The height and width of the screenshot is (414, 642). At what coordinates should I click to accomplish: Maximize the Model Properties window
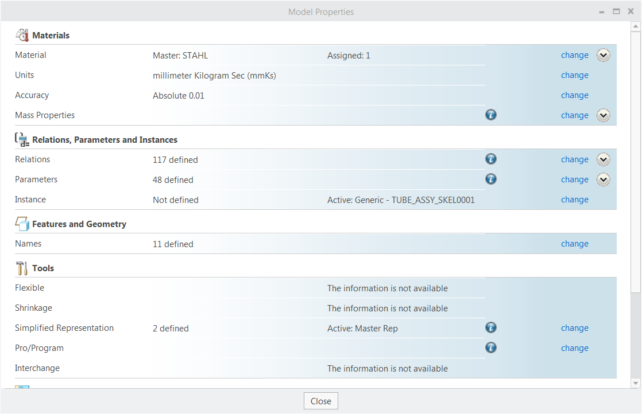tap(616, 11)
